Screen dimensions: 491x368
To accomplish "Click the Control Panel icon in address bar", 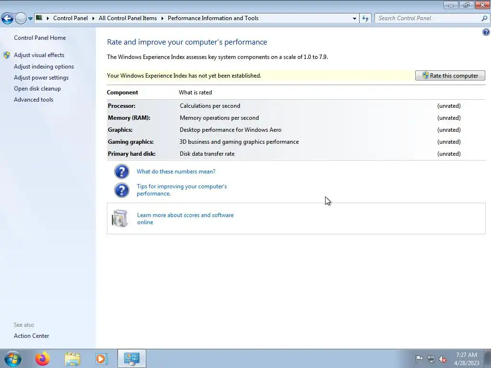I will [x=39, y=18].
